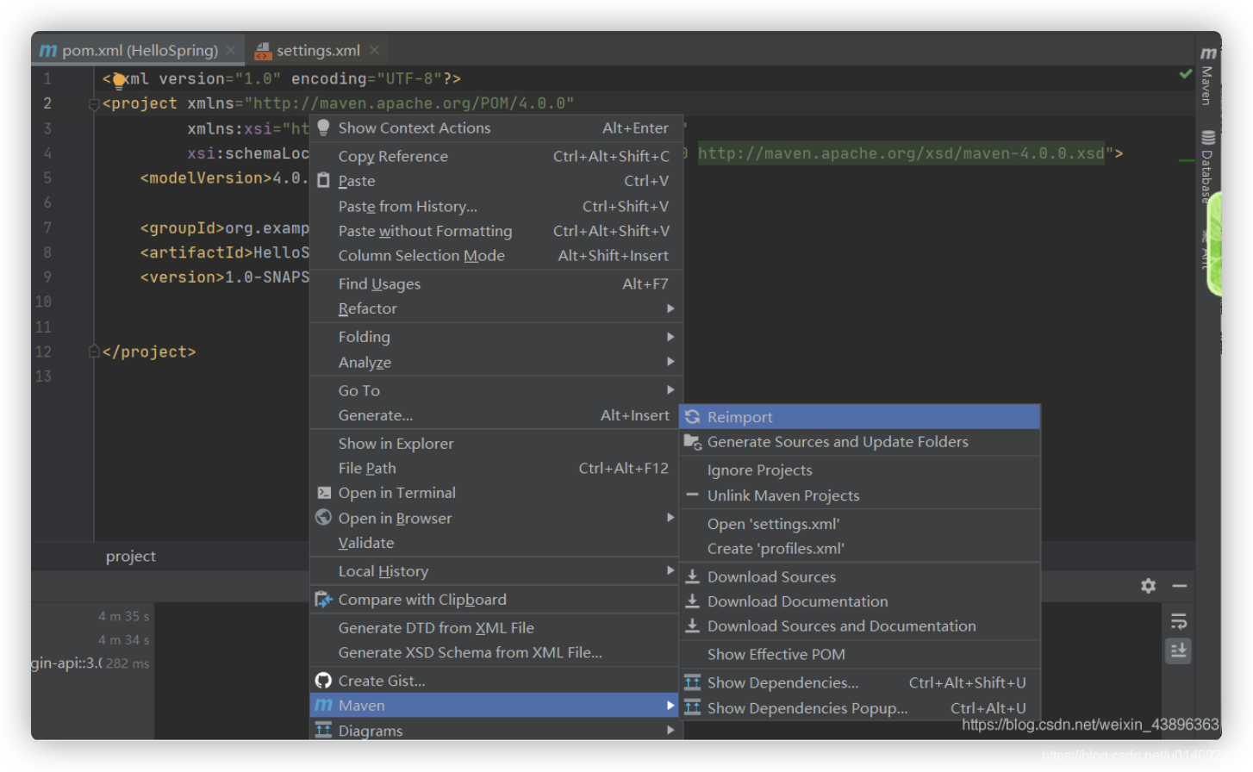1253x772 pixels.
Task: Click the Create Gist GitHub icon
Action: [x=323, y=681]
